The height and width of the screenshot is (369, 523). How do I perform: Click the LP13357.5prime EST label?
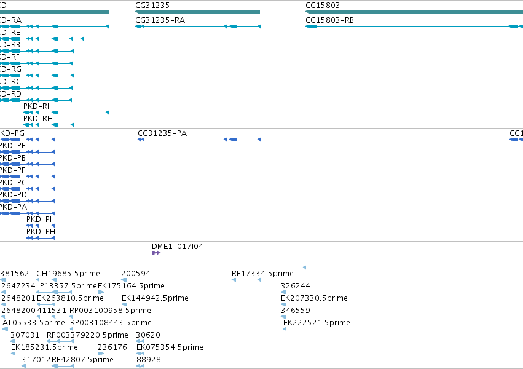pos(67,286)
